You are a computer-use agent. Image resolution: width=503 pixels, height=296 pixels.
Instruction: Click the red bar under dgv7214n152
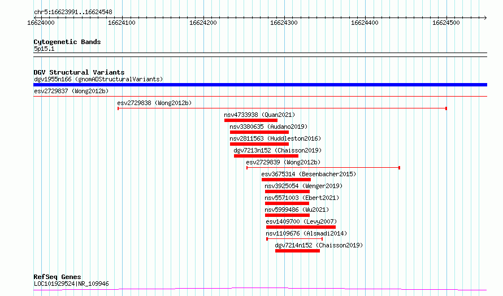pyautogui.click(x=297, y=251)
